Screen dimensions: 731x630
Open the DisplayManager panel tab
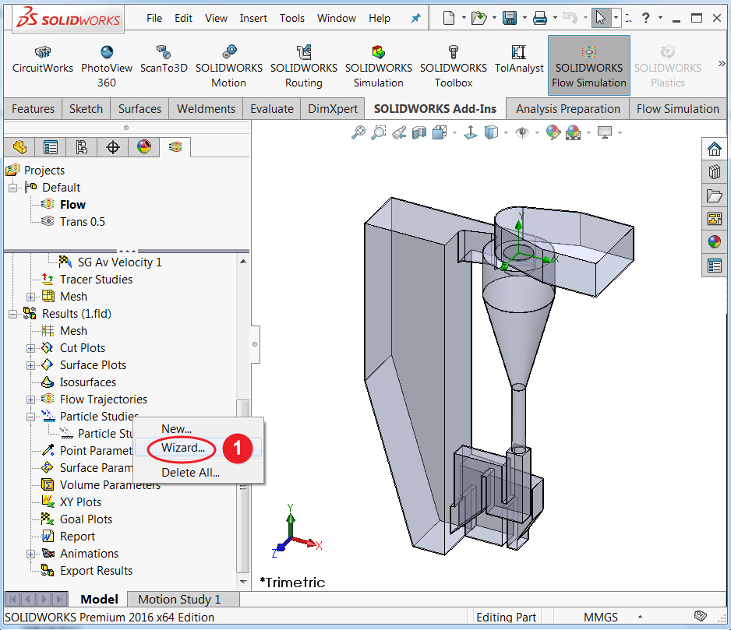click(x=144, y=147)
